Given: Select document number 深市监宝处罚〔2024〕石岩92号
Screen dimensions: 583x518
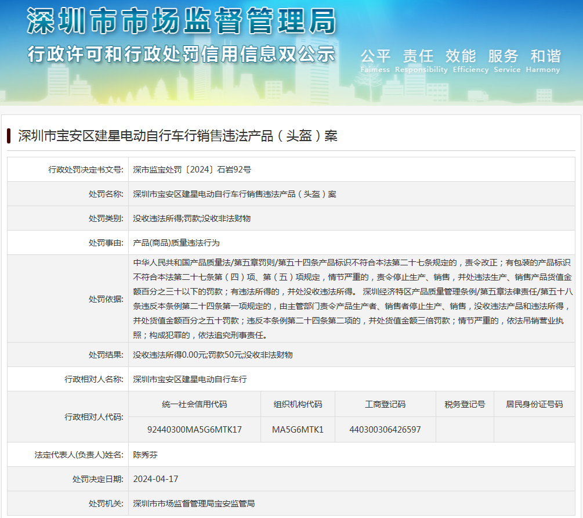Looking at the screenshot, I should 192,170.
